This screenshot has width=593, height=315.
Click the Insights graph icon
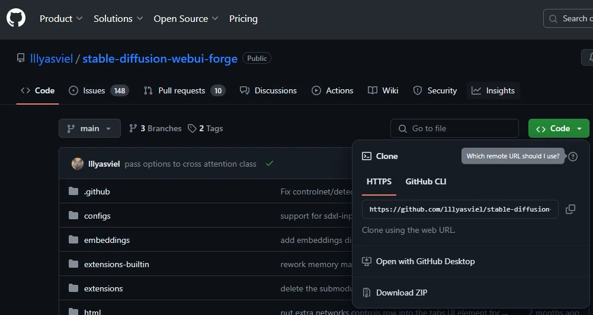pyautogui.click(x=476, y=90)
